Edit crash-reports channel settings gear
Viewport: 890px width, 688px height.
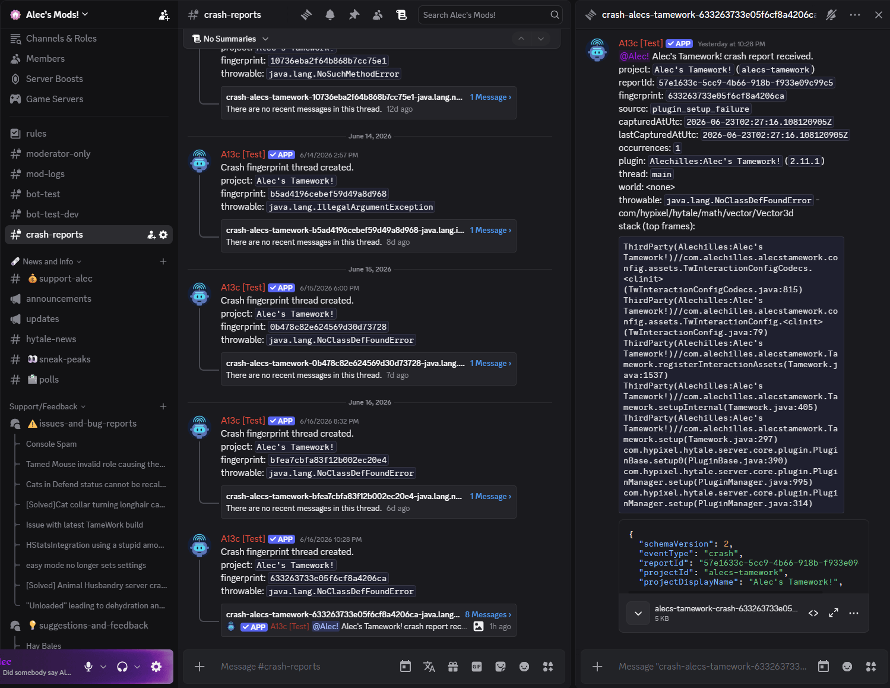(x=163, y=235)
